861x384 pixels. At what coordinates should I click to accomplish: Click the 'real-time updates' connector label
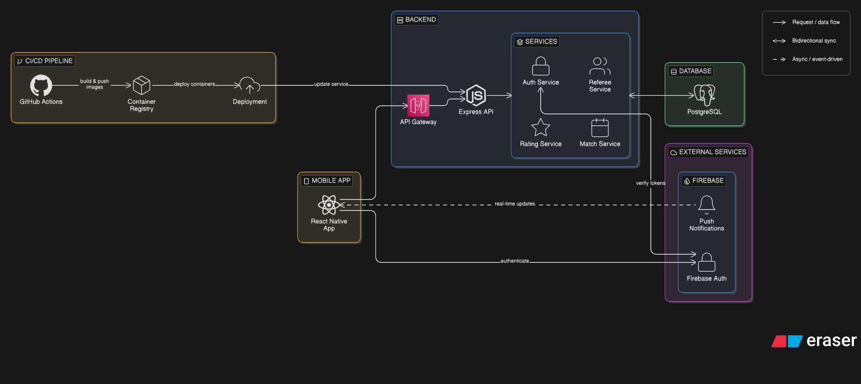point(515,204)
